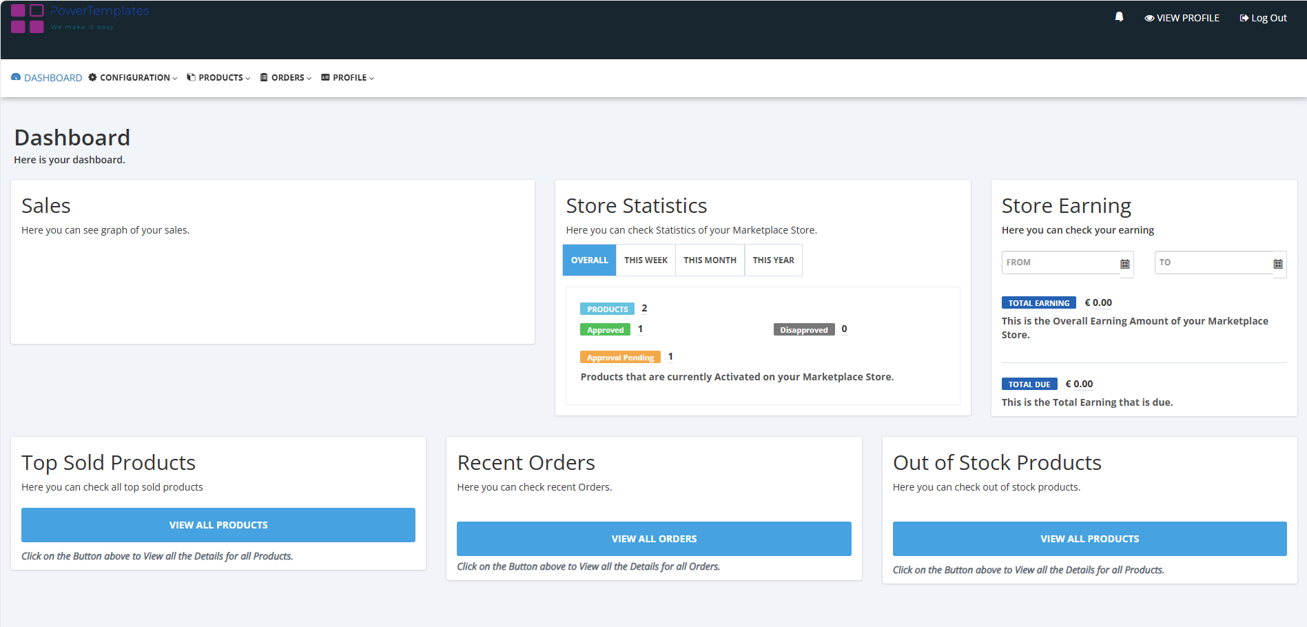Select the Overall statistics tab
The height and width of the screenshot is (627, 1307).
point(589,260)
